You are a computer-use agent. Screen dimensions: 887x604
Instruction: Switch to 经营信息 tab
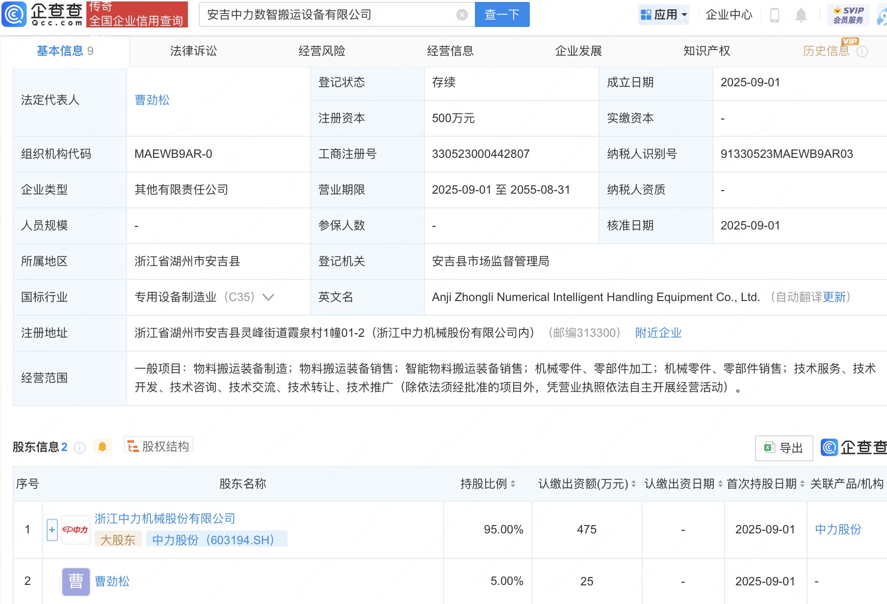coord(450,51)
